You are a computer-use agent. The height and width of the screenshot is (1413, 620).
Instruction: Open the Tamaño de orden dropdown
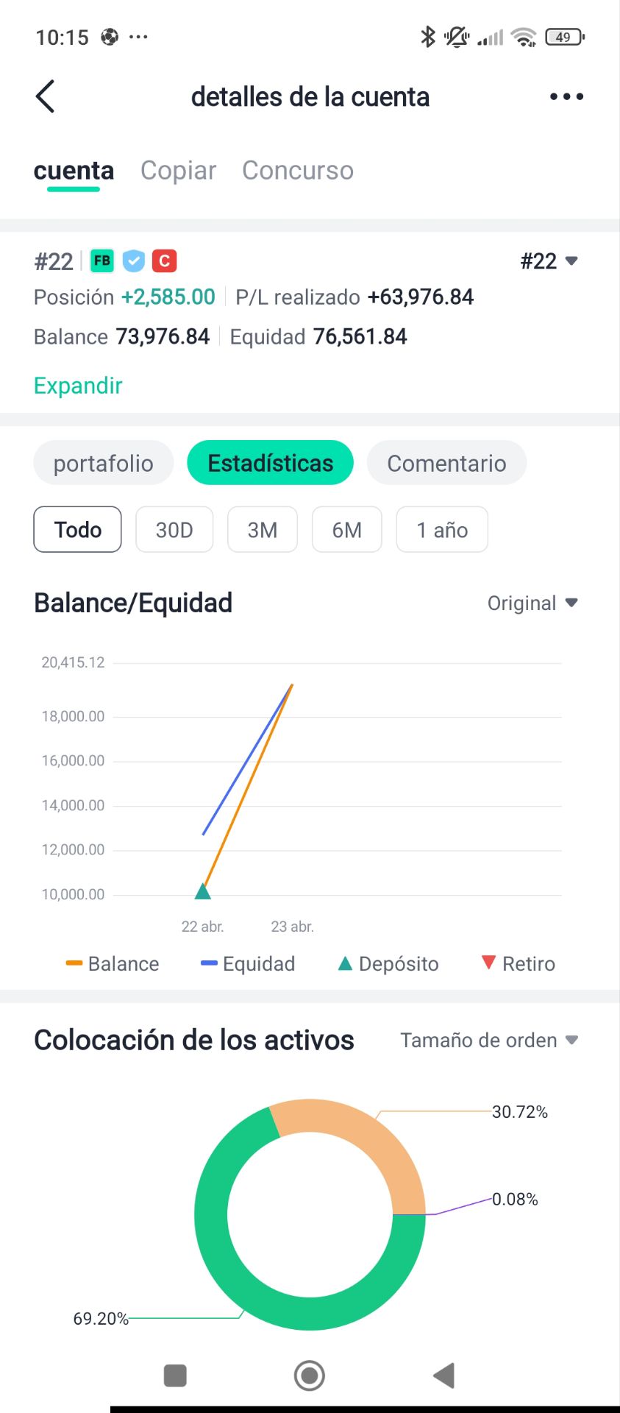[489, 1041]
